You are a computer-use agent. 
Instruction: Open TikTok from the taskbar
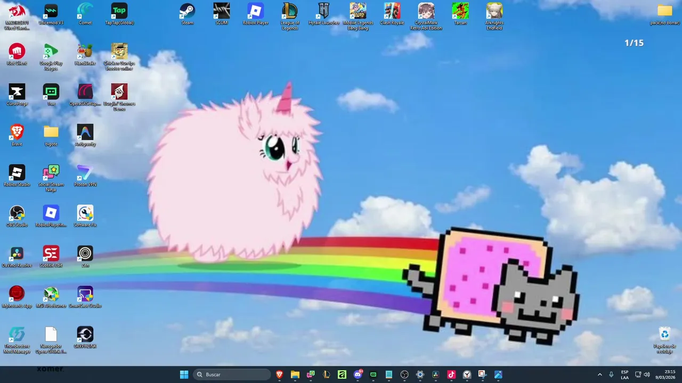(451, 374)
